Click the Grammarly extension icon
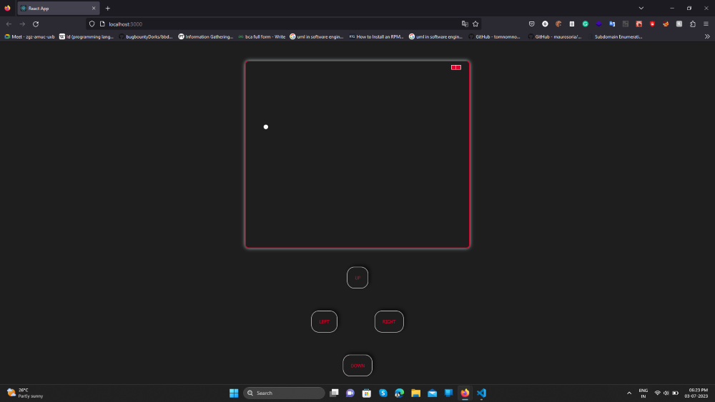Viewport: 715px width, 402px height. [x=585, y=24]
